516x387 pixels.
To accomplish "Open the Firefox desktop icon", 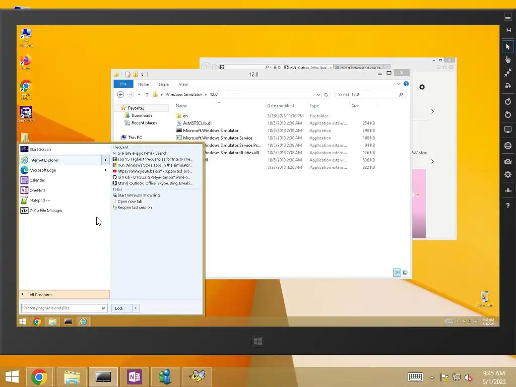I will [x=26, y=62].
